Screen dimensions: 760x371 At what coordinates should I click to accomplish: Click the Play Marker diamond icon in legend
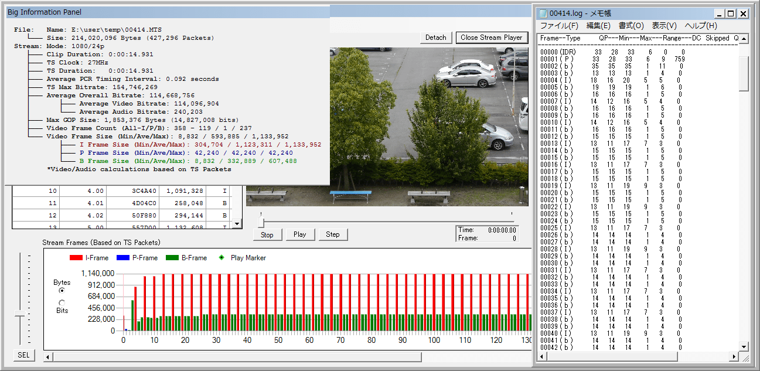coord(221,258)
